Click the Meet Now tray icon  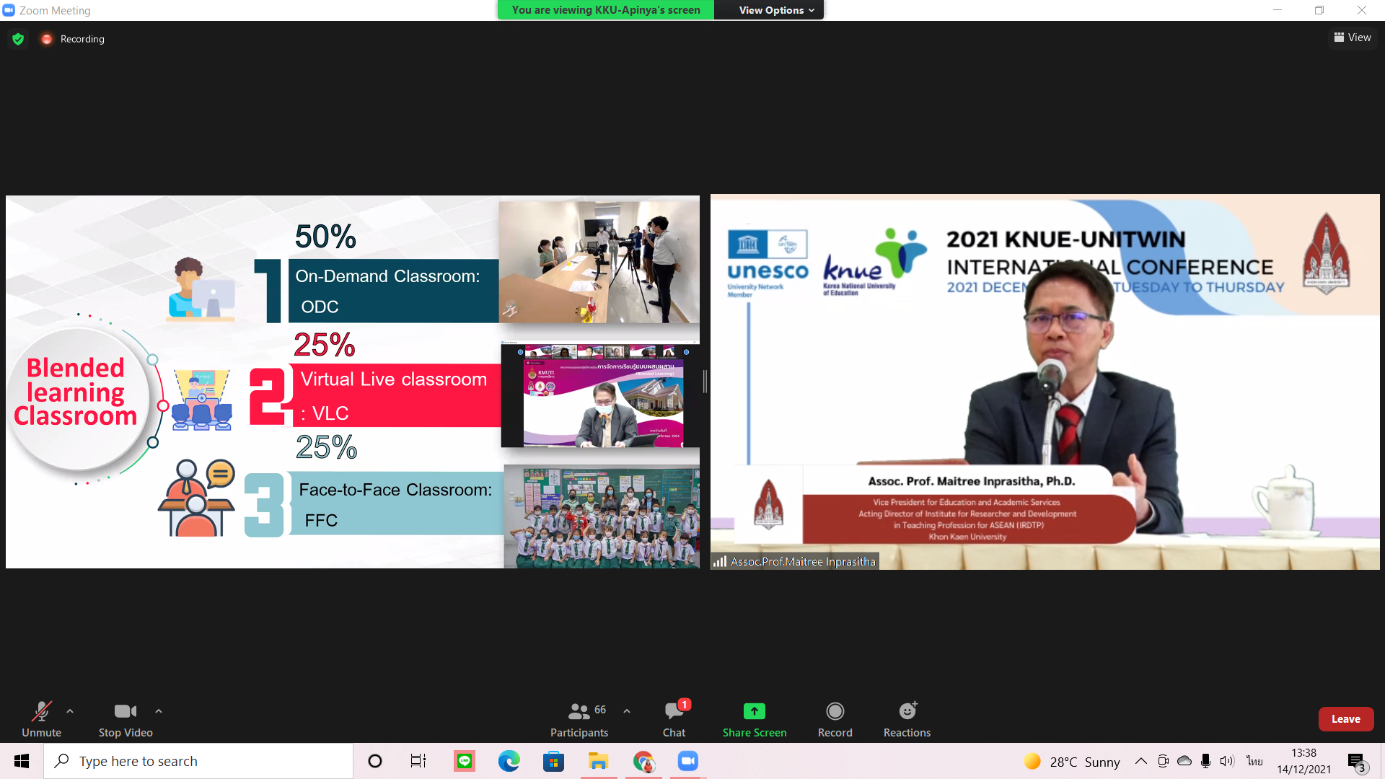coord(1163,761)
